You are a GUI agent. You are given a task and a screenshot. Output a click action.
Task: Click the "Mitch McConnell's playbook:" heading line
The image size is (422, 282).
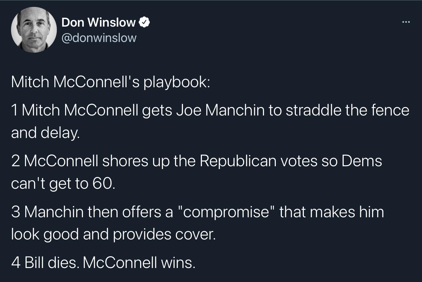(x=110, y=82)
